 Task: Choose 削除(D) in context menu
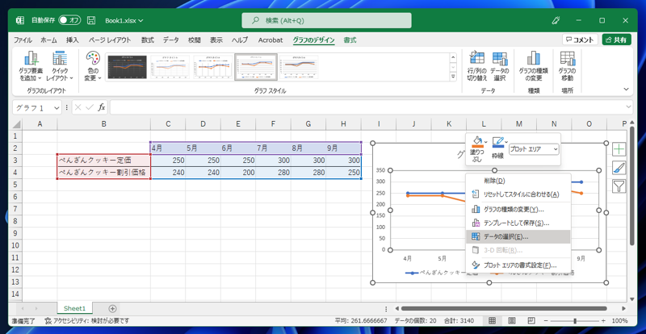click(x=518, y=181)
